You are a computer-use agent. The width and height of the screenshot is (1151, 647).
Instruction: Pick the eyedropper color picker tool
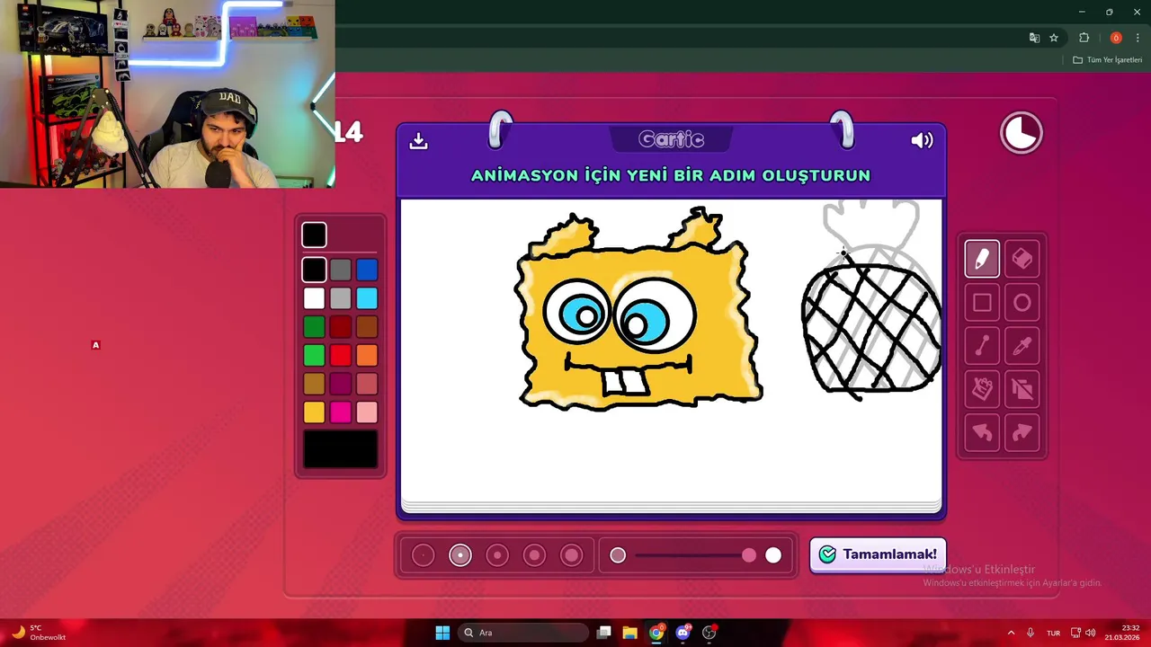tap(1022, 346)
